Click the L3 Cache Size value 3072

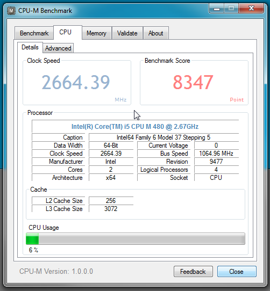pyautogui.click(x=111, y=209)
